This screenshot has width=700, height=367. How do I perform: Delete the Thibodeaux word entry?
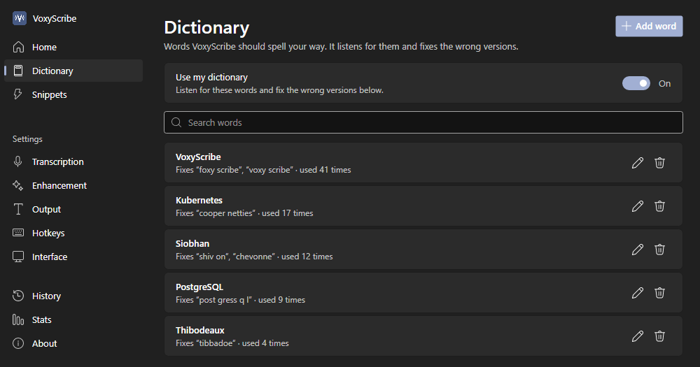[x=659, y=336]
